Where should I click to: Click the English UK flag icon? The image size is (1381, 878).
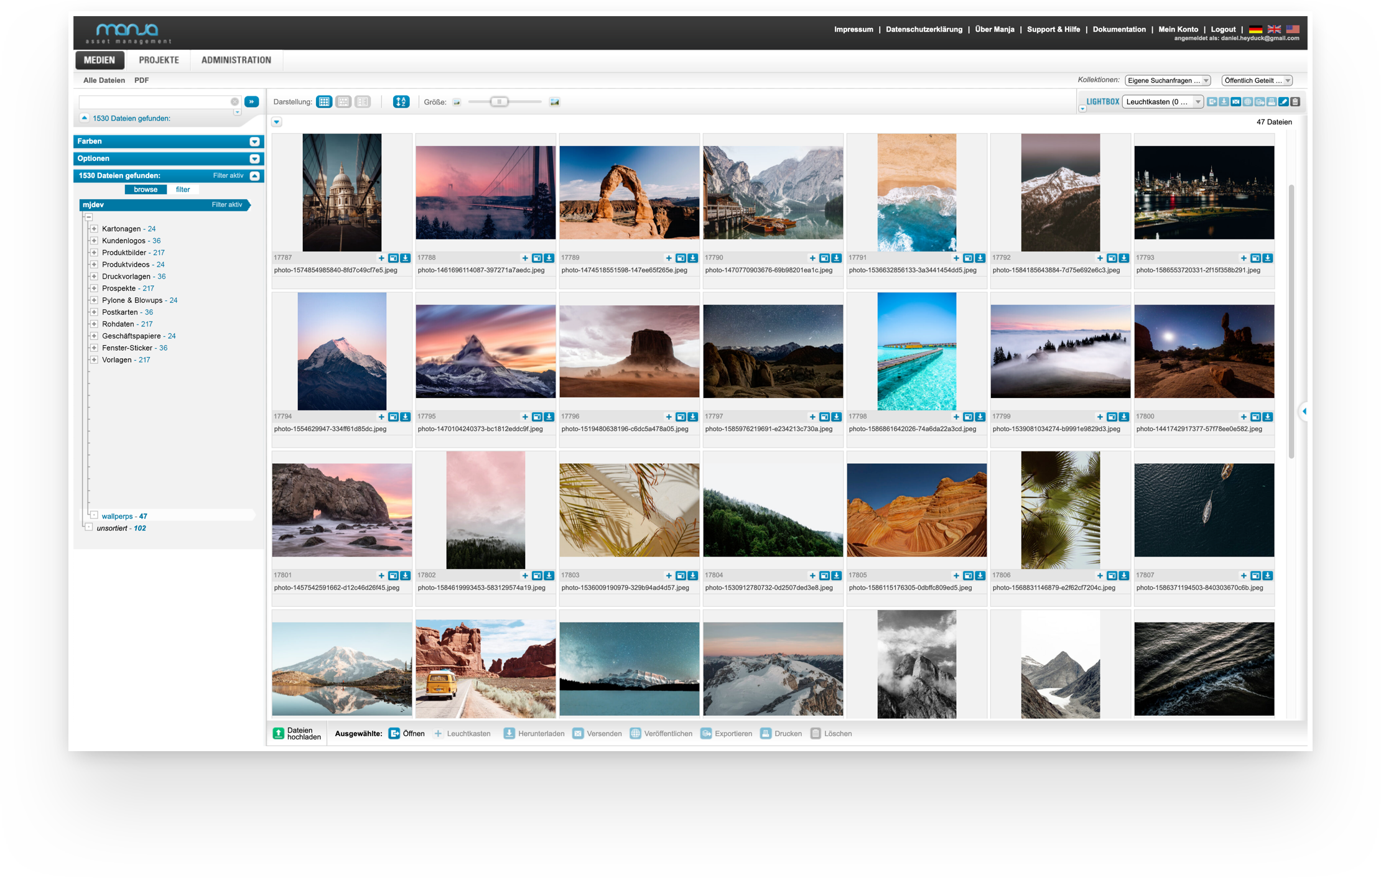coord(1274,29)
